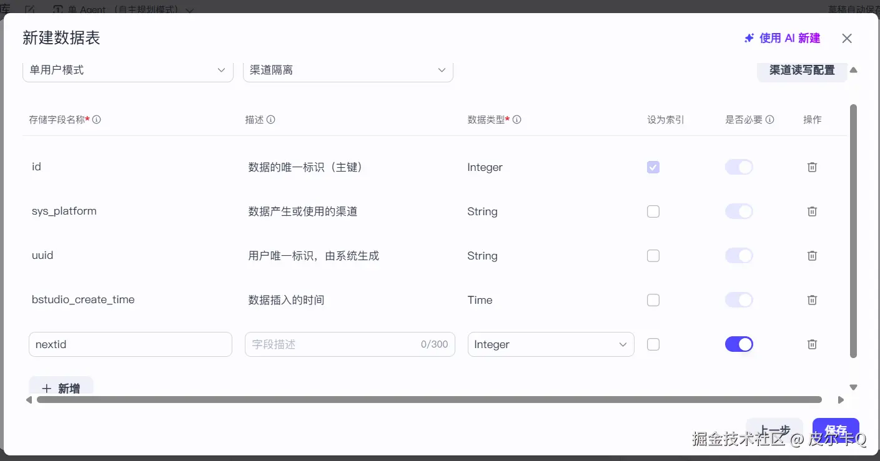Click the bstudio_create_time field name
880x461 pixels.
[83, 299]
